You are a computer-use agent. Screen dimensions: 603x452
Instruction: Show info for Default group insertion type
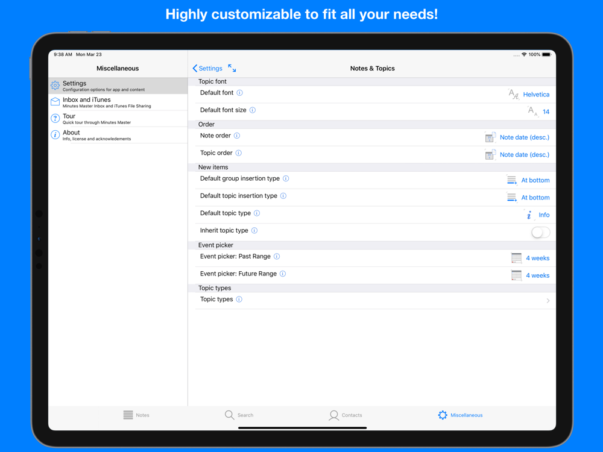click(x=286, y=178)
